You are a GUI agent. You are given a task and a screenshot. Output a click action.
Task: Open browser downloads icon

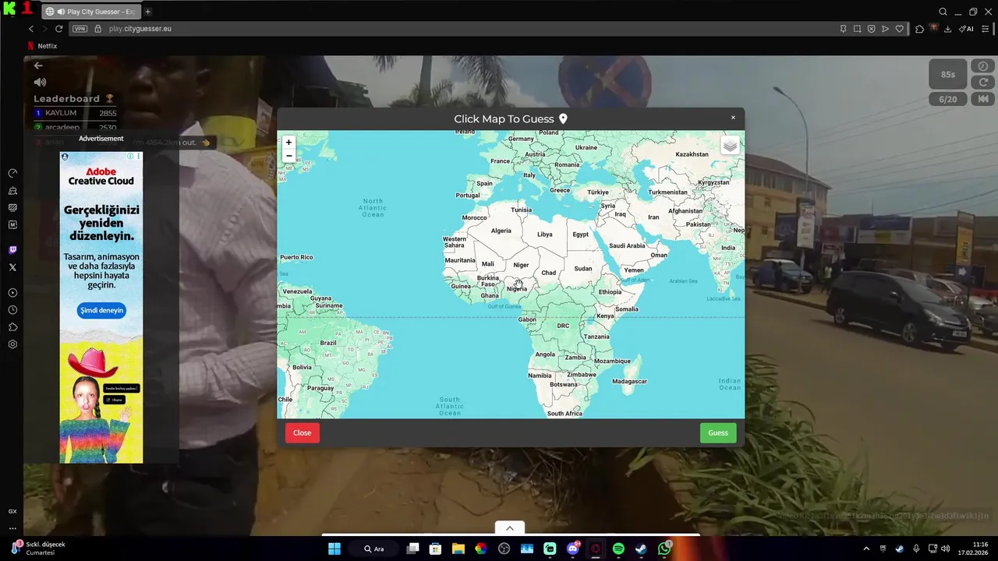947,29
